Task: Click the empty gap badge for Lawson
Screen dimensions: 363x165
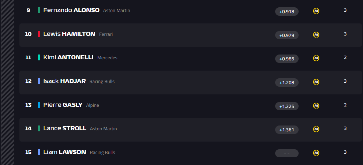Action: 287,153
